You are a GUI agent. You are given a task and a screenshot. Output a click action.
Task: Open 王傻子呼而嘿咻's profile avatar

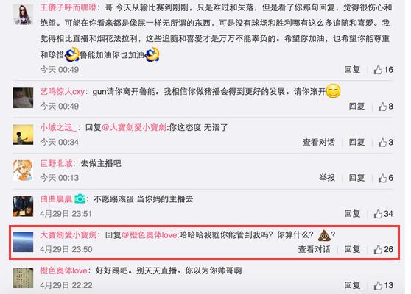pos(23,15)
